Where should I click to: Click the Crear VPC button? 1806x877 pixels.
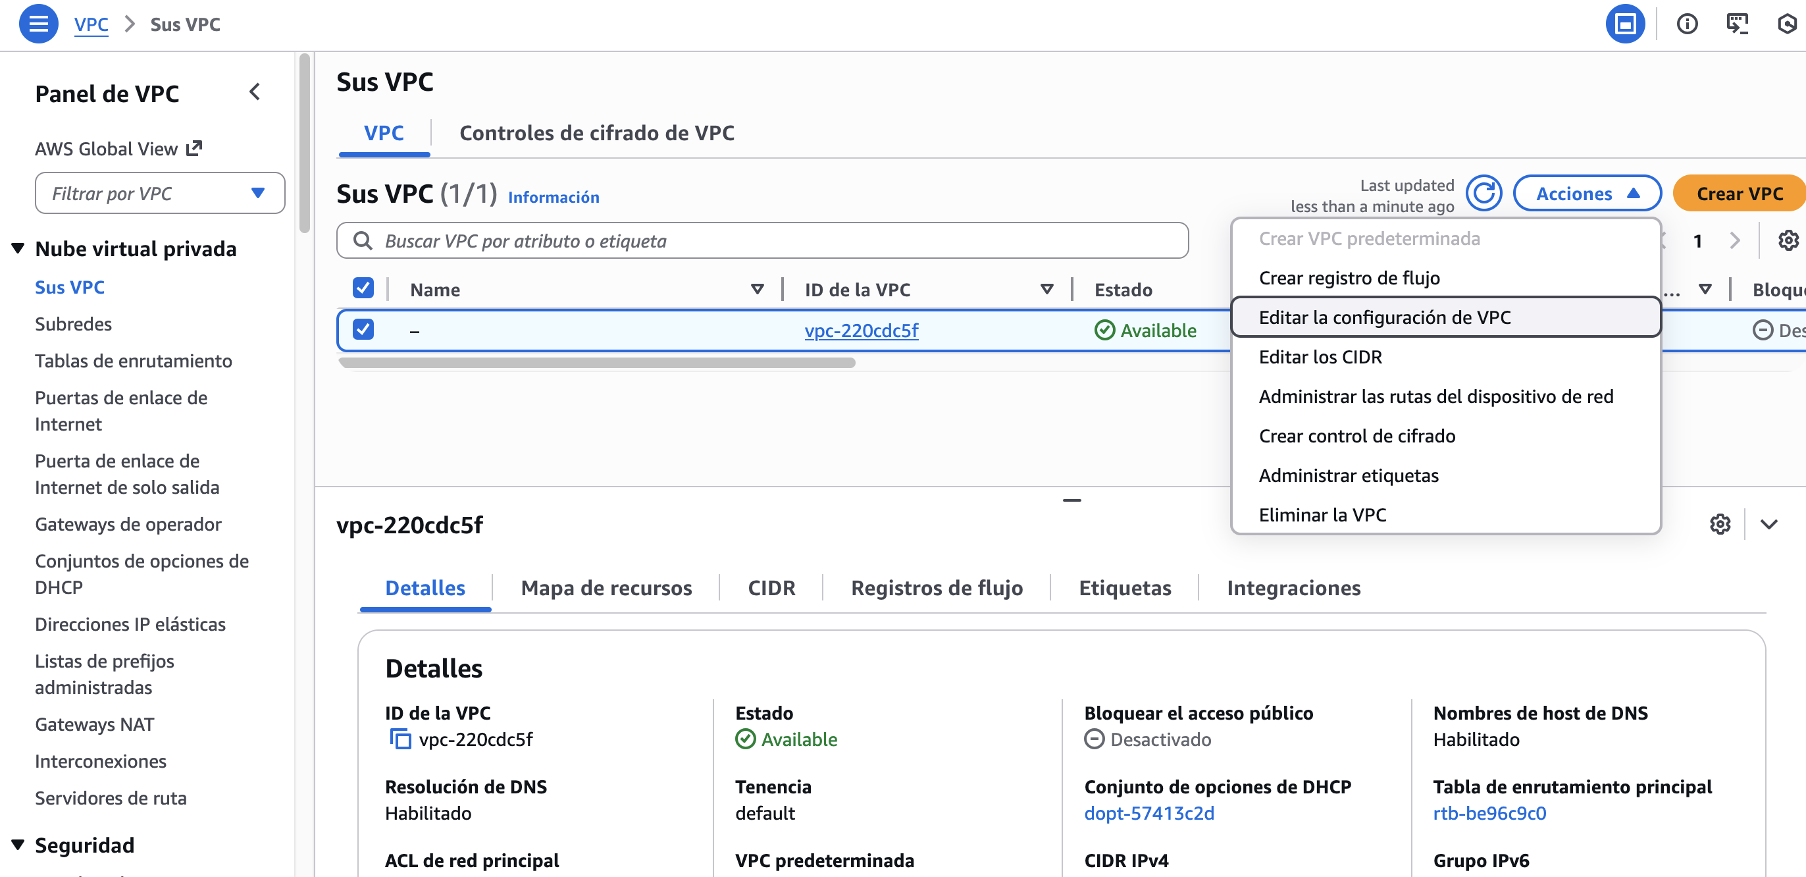pyautogui.click(x=1739, y=193)
